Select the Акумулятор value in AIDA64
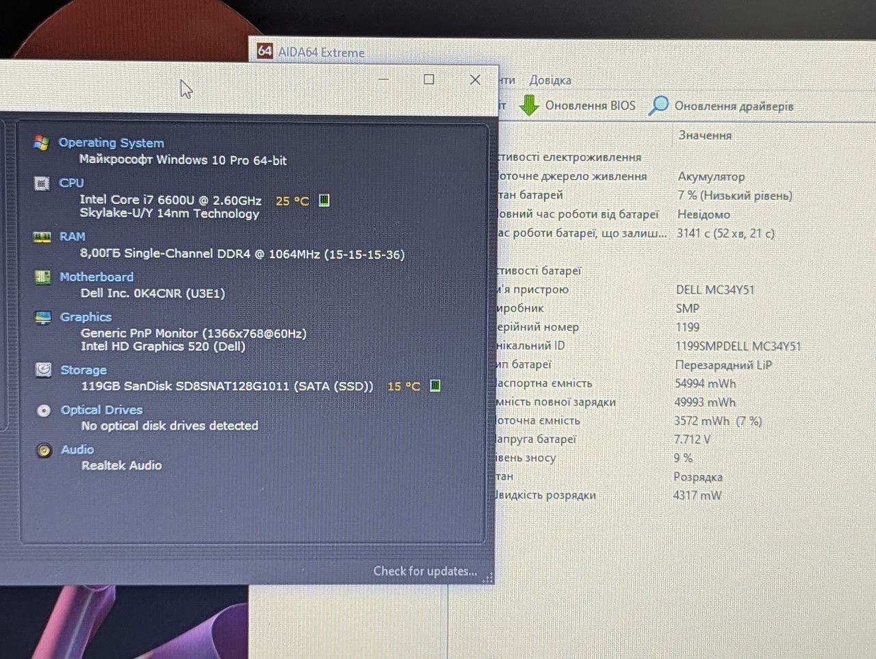 [711, 177]
